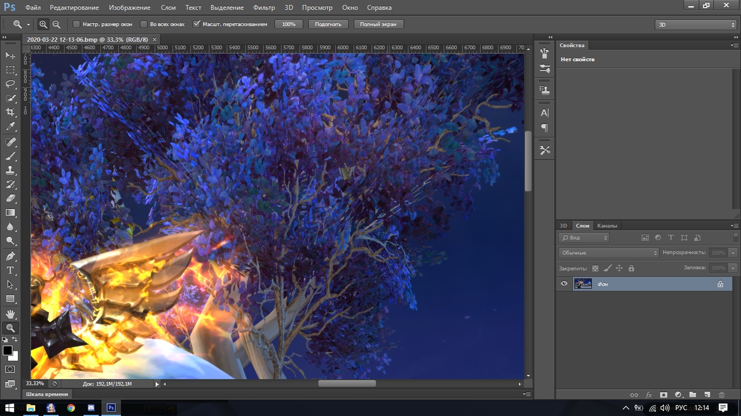
Task: Select the Rectangle shape tool
Action: point(10,299)
